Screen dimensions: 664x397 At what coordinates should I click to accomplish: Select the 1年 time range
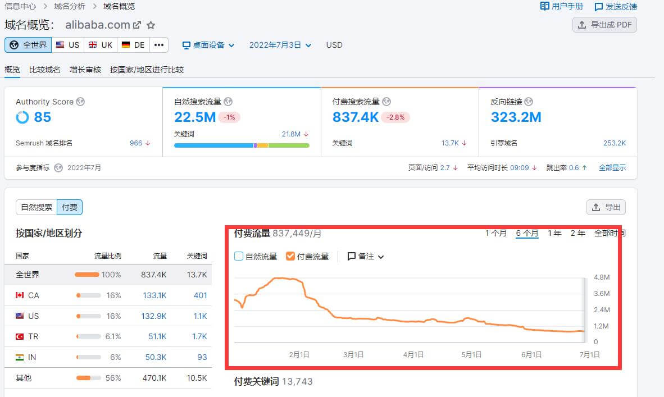(554, 233)
